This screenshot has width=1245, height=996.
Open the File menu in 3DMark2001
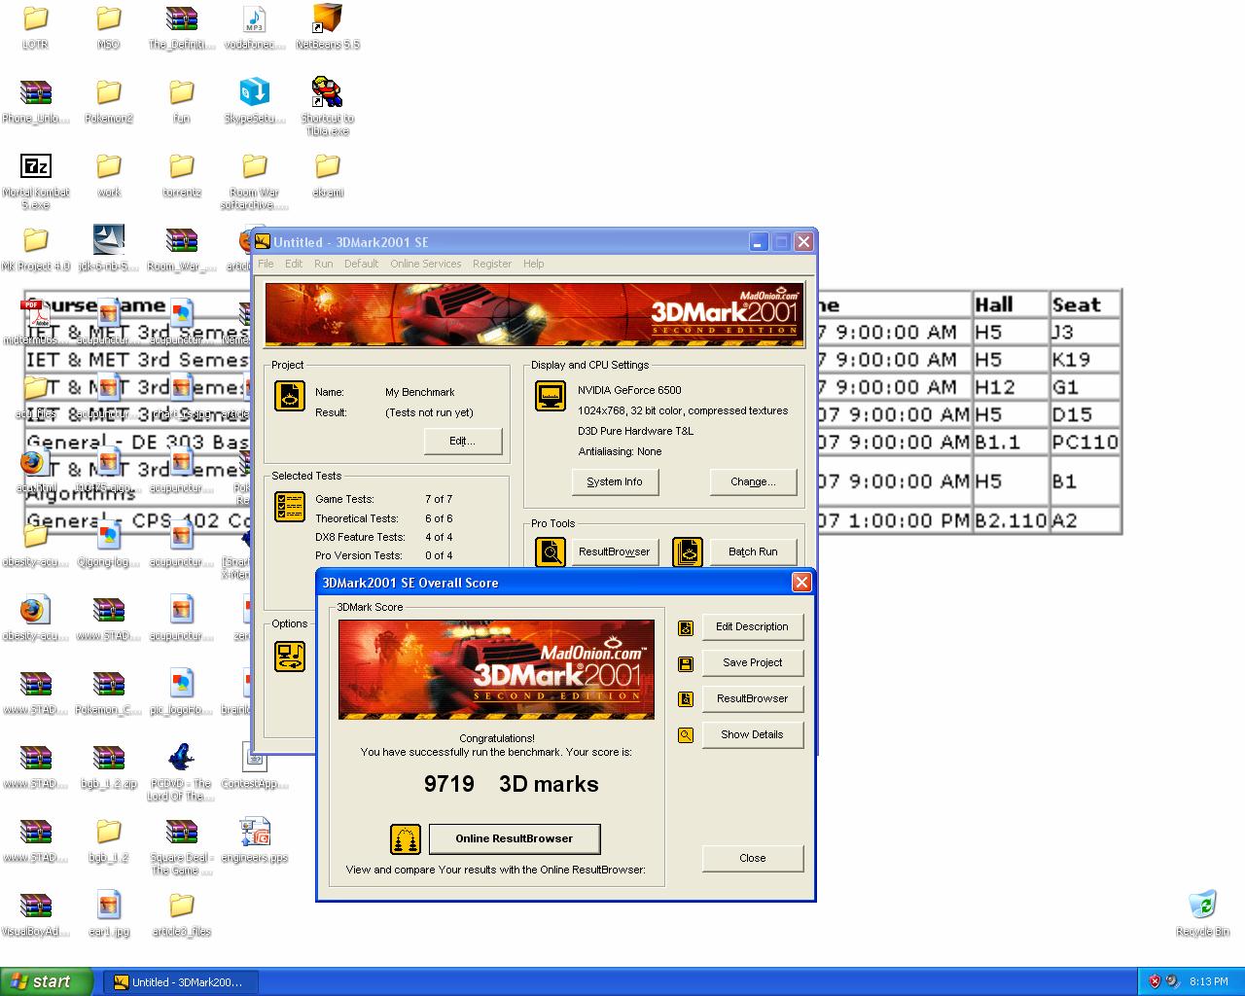[266, 264]
